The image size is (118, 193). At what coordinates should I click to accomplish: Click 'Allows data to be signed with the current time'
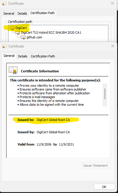click(52, 105)
